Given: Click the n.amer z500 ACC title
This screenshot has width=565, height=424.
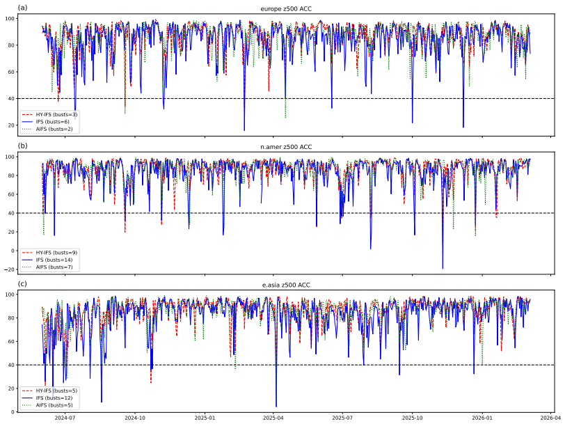Looking at the screenshot, I should tap(286, 147).
